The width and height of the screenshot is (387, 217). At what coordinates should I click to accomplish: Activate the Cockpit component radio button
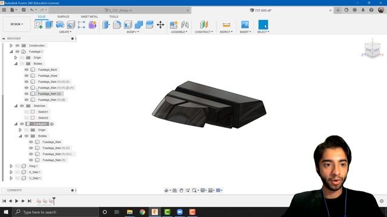point(52,124)
